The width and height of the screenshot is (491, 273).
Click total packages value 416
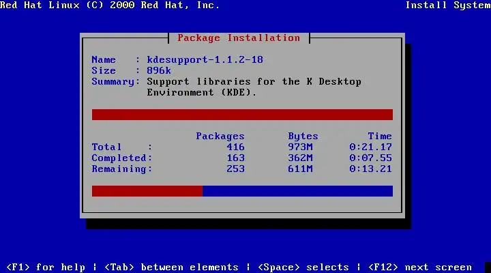click(235, 147)
